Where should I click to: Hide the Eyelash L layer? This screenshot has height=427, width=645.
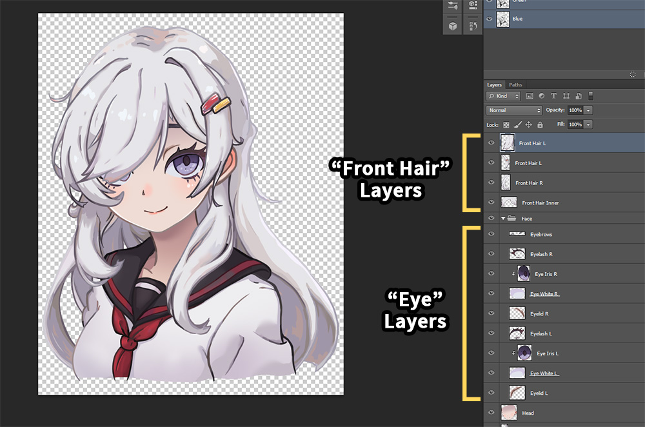(491, 333)
